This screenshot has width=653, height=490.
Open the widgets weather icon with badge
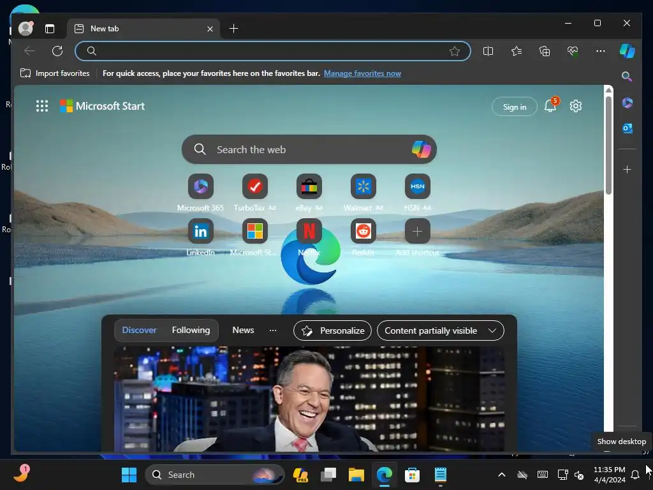21,474
